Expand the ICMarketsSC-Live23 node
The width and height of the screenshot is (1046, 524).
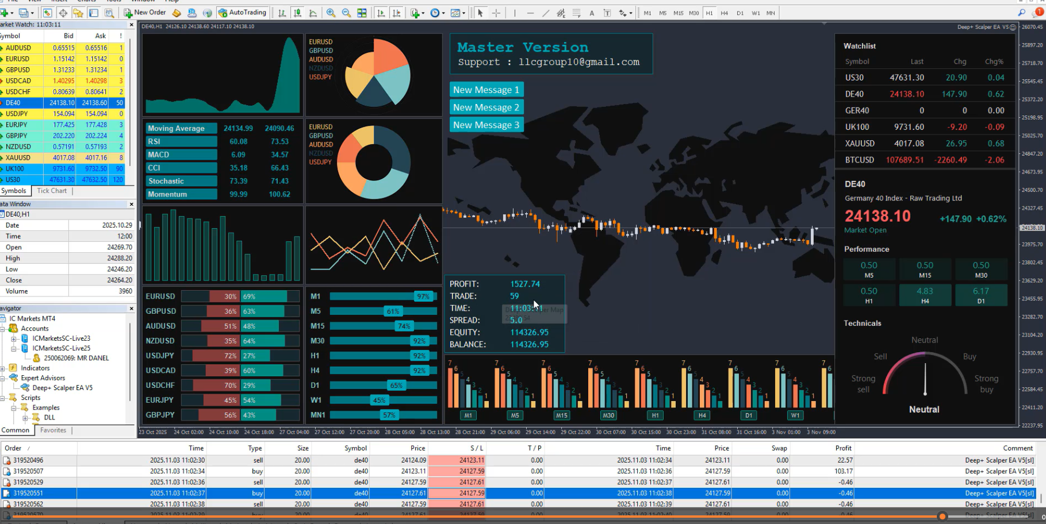pyautogui.click(x=14, y=338)
